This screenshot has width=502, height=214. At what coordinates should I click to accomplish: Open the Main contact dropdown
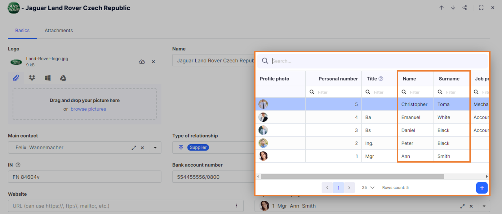tap(155, 148)
